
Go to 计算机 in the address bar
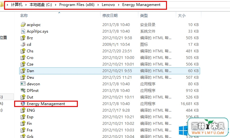point(17,5)
